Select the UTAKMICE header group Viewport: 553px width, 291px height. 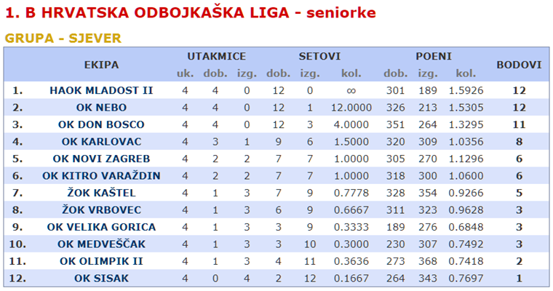(x=216, y=57)
